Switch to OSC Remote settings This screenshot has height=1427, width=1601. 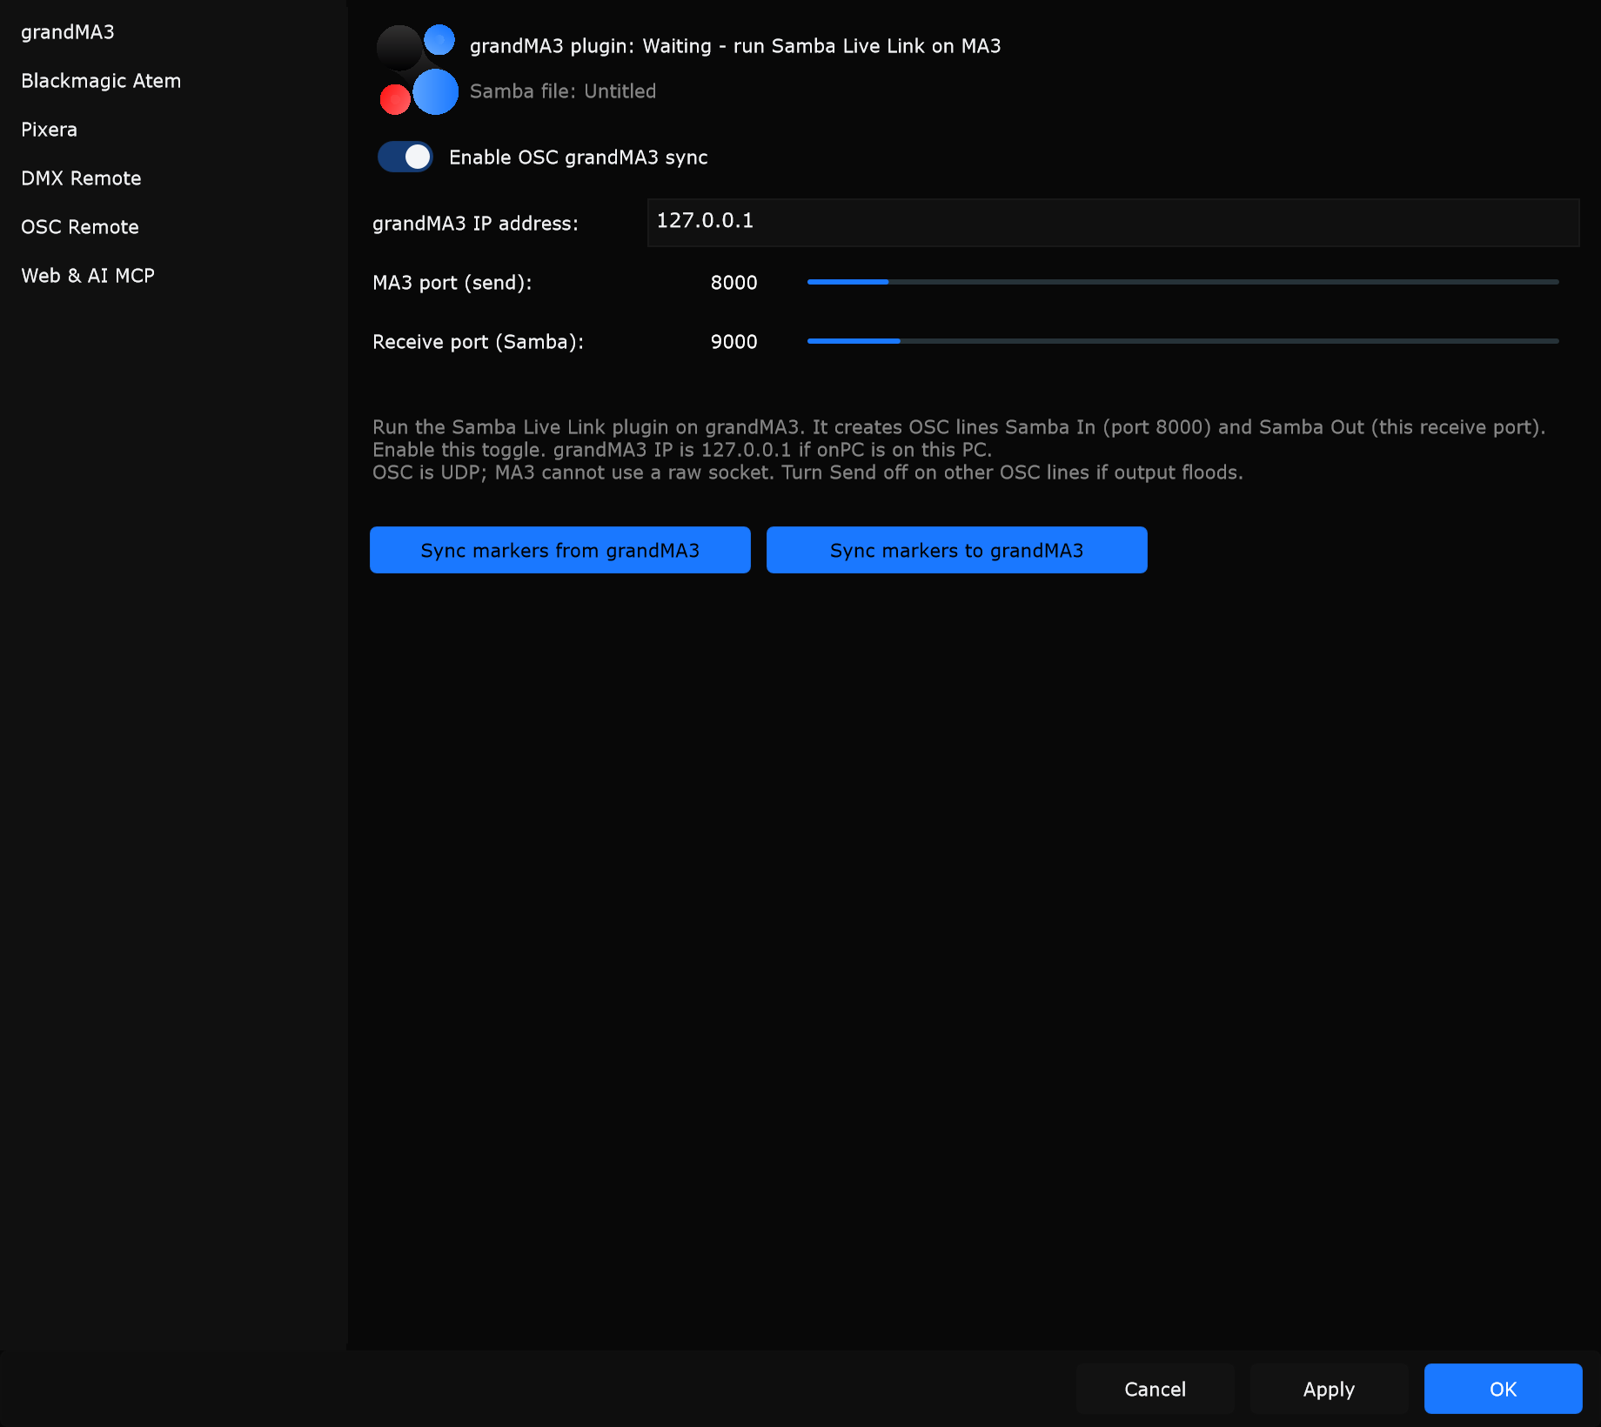click(80, 227)
